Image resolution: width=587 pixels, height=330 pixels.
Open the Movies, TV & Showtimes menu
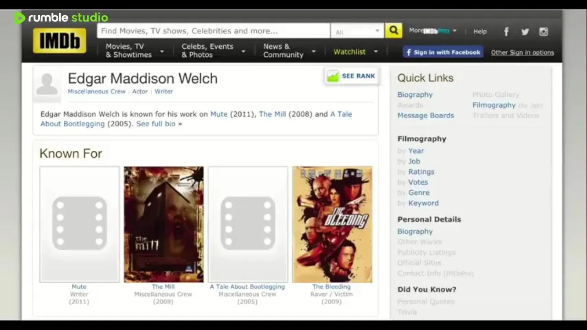pyautogui.click(x=134, y=50)
